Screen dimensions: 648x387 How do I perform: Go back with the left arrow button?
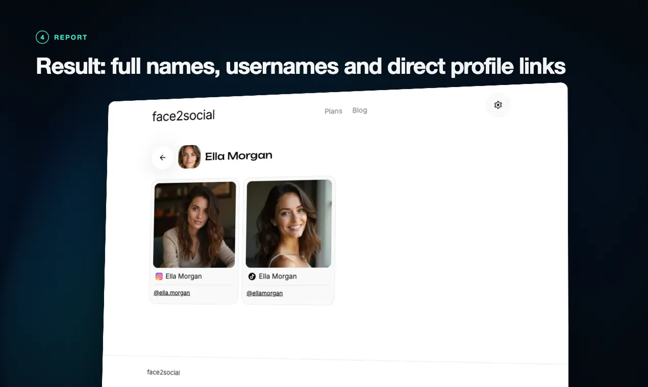[163, 158]
